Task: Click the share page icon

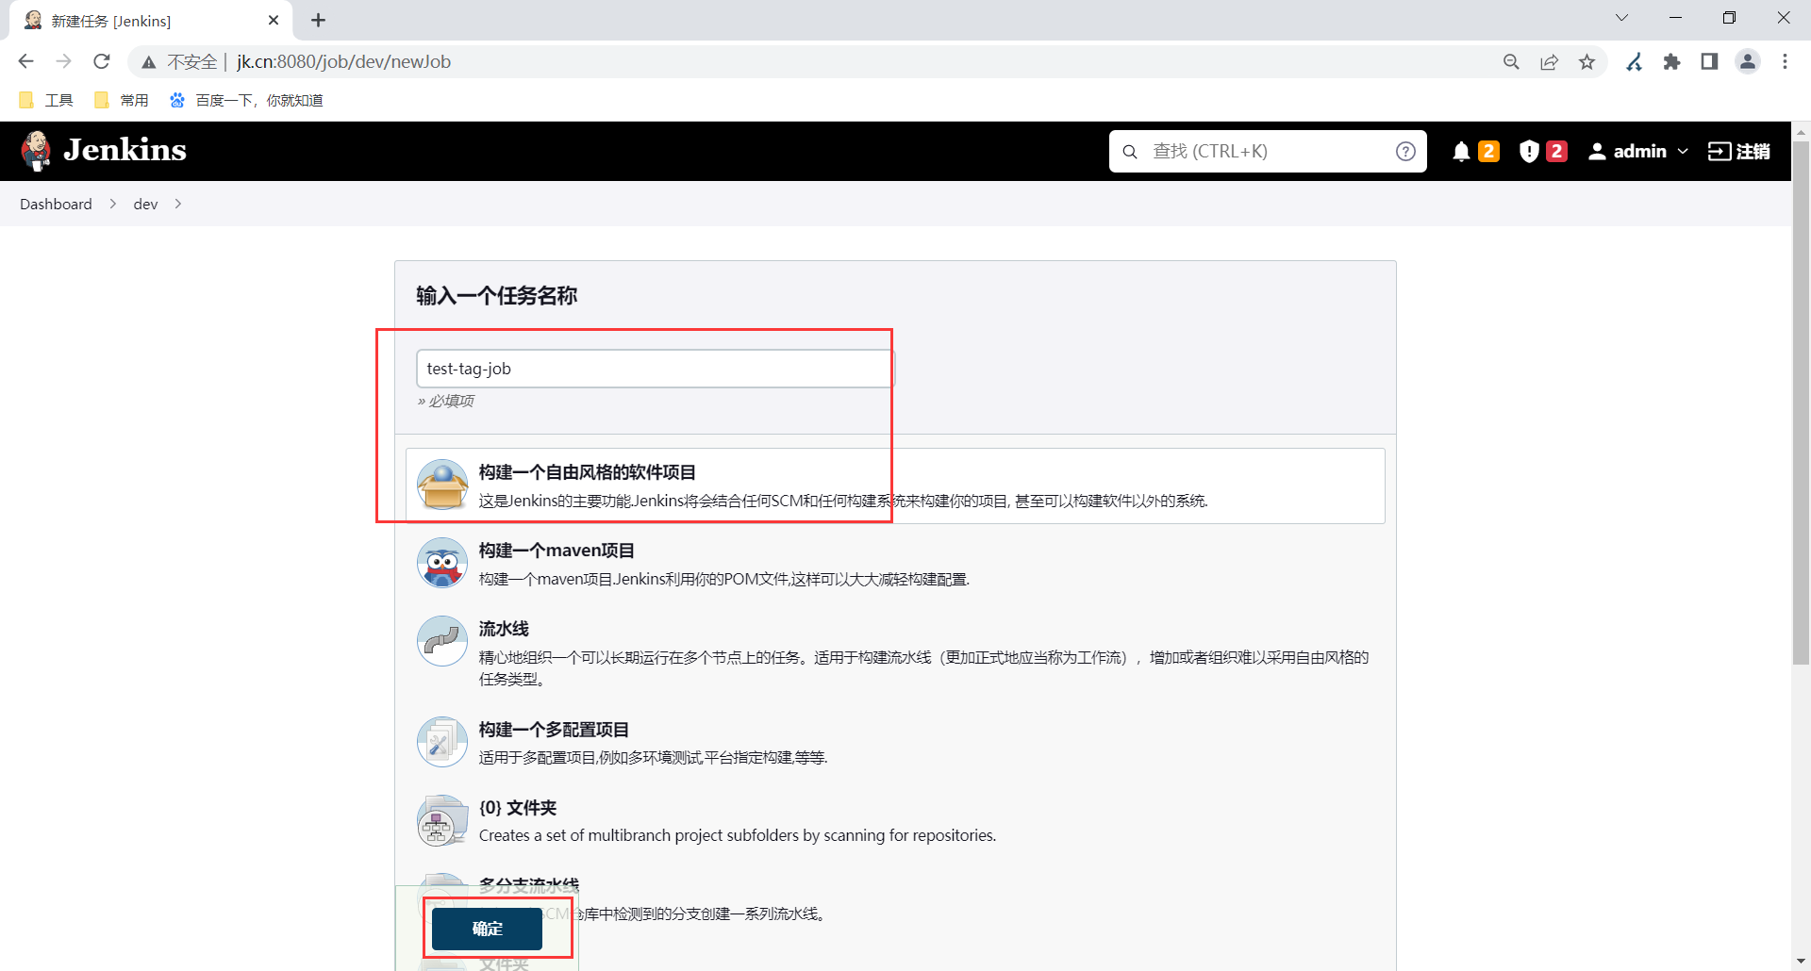Action: pos(1549,61)
